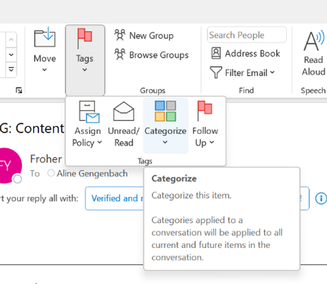327x284 pixels.
Task: Open the Address Book
Action: (x=246, y=54)
